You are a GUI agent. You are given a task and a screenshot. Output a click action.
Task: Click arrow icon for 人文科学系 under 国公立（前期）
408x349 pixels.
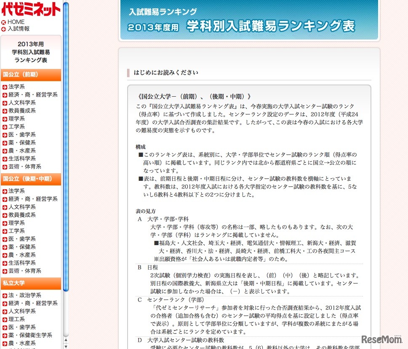pos(5,103)
